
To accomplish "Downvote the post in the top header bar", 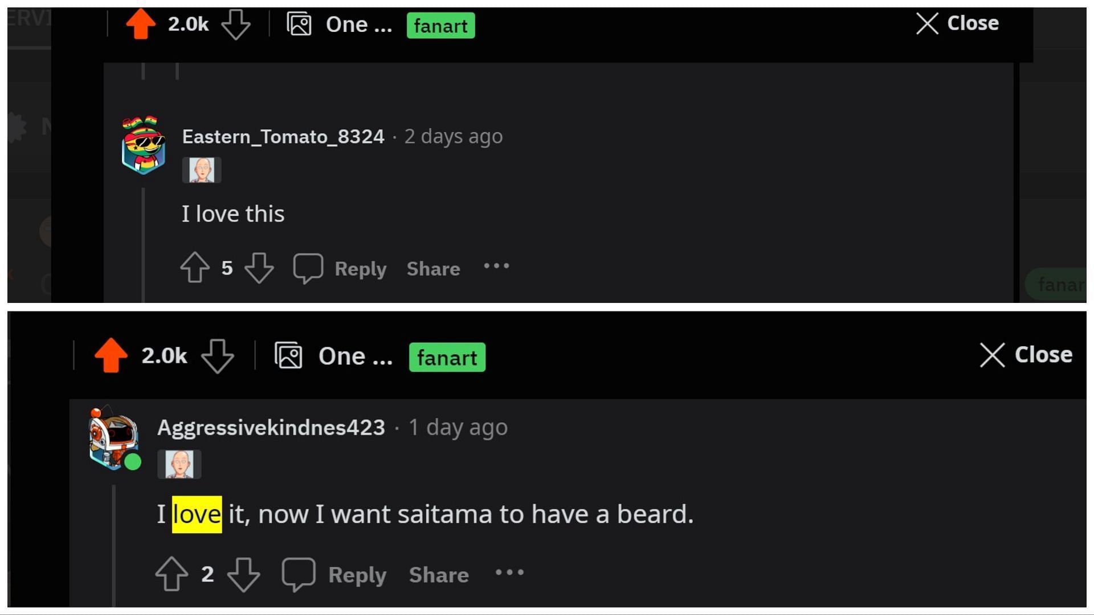I will point(235,25).
